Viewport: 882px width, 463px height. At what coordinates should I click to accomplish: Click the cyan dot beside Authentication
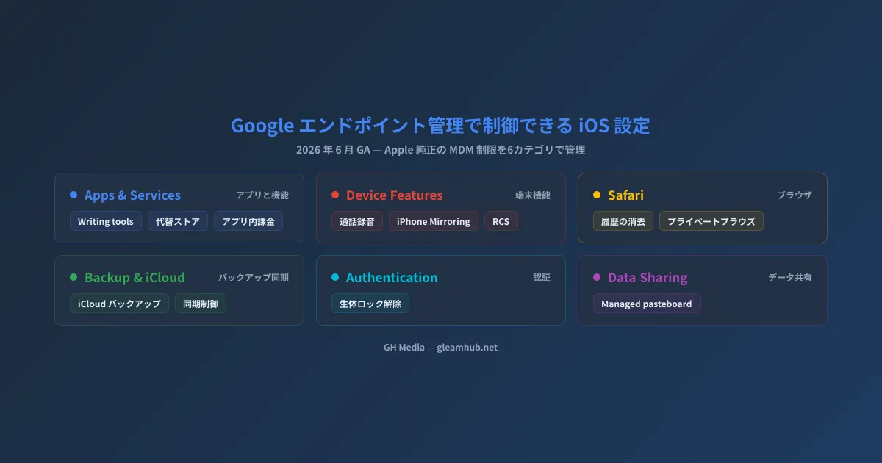(x=335, y=277)
